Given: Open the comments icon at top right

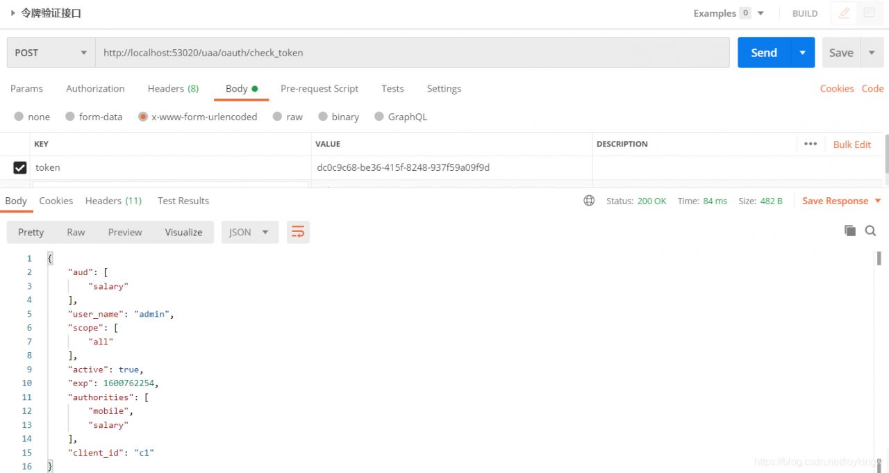Looking at the screenshot, I should pyautogui.click(x=868, y=13).
